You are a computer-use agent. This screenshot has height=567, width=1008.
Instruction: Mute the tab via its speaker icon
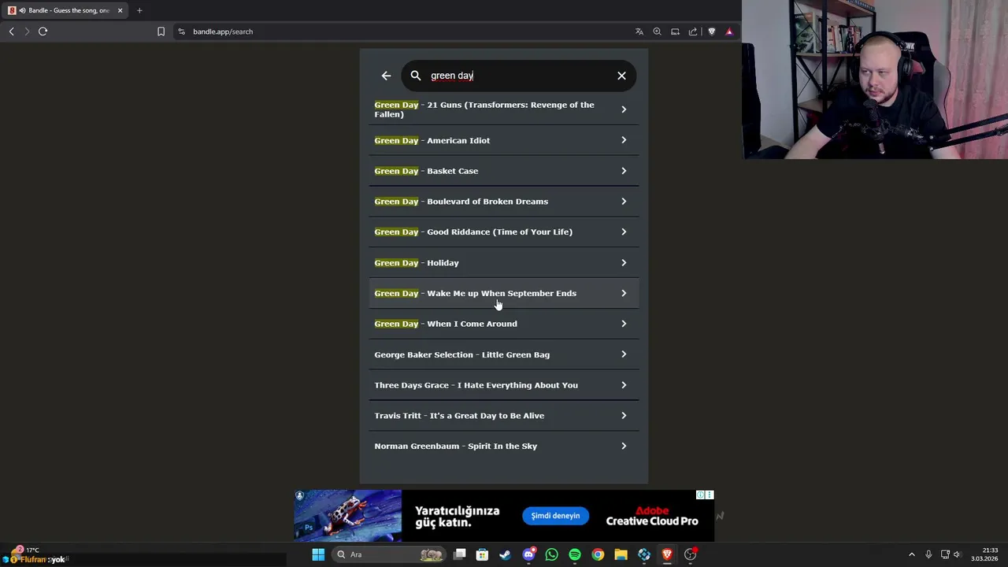coord(22,10)
